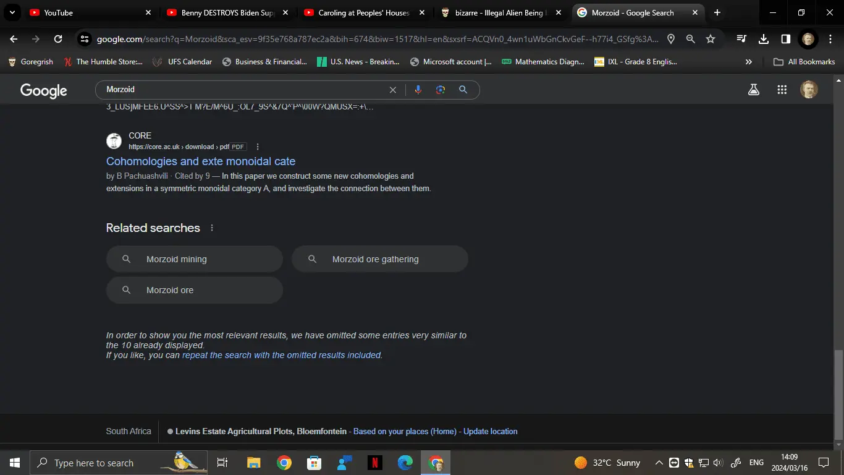Open location permission icon in address bar
Screen dimensions: 844x475
click(x=671, y=39)
